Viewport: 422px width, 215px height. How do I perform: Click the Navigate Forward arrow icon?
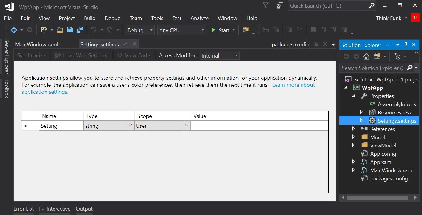coord(30,30)
